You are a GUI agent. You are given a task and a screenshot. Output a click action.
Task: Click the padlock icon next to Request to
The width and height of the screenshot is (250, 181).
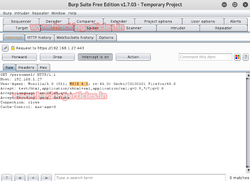click(13, 48)
